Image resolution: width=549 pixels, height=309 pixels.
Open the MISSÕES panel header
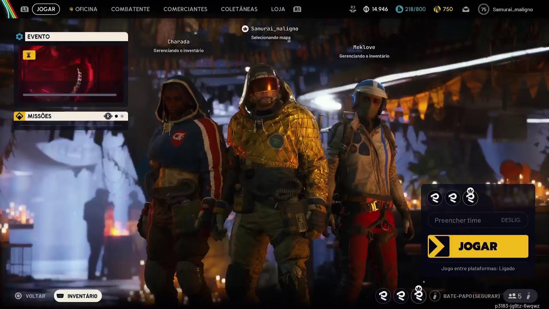pyautogui.click(x=71, y=116)
